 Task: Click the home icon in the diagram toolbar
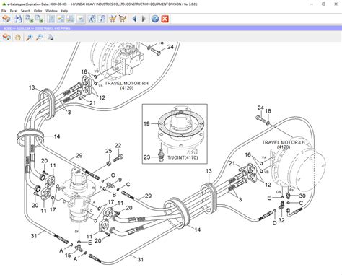[6, 38]
